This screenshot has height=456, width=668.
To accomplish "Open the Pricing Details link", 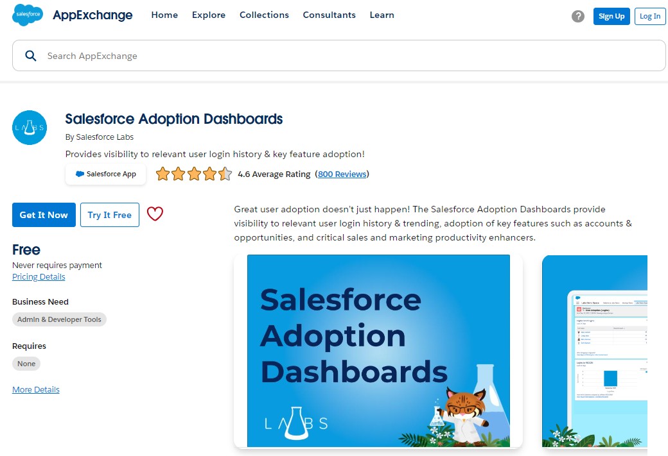I will [x=39, y=276].
